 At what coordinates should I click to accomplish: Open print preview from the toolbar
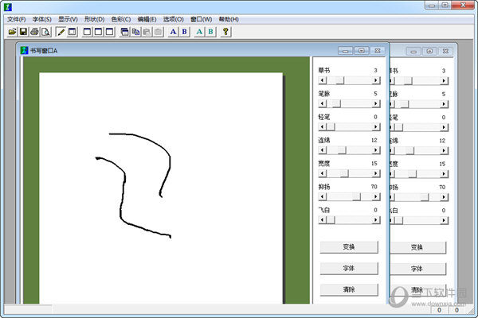tap(45, 32)
